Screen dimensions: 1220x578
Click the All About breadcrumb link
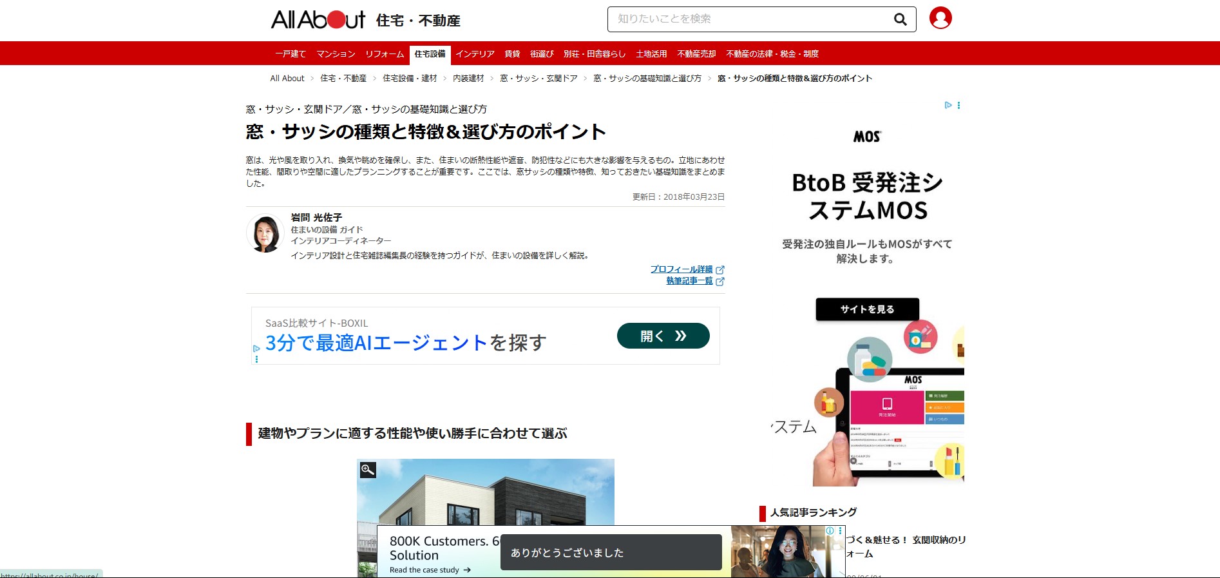coord(287,79)
